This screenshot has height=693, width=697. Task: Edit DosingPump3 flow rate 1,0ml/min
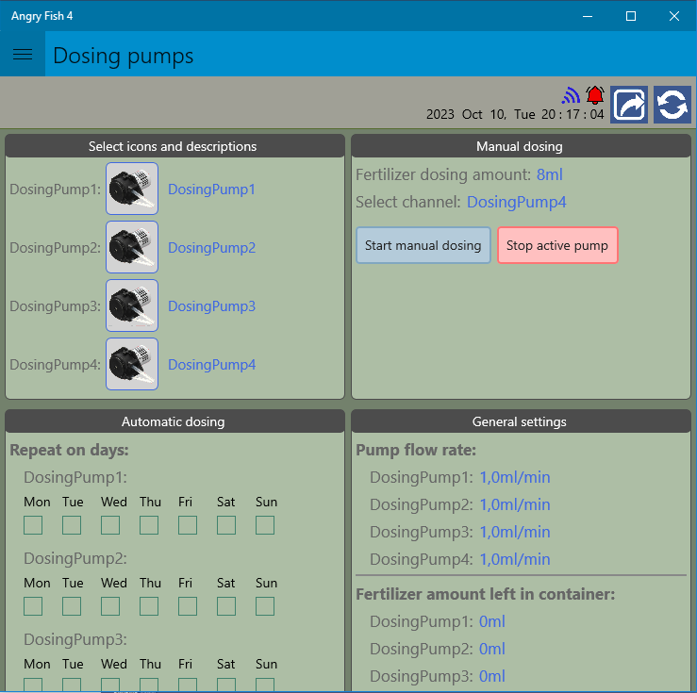point(515,532)
